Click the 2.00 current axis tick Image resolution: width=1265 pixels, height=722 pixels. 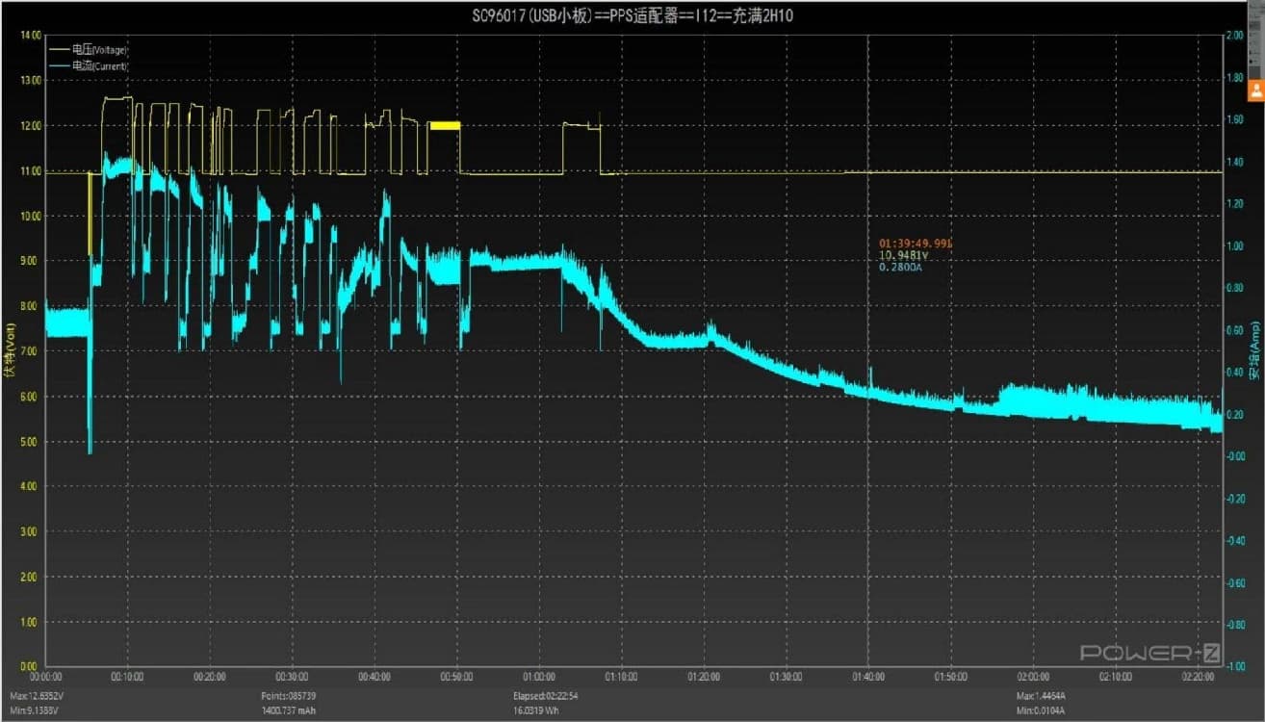click(x=1234, y=36)
